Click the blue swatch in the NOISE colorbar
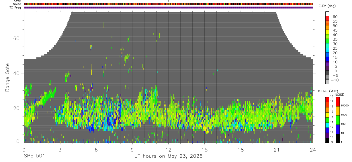Viewport: 352px width, 162px height. point(338,129)
